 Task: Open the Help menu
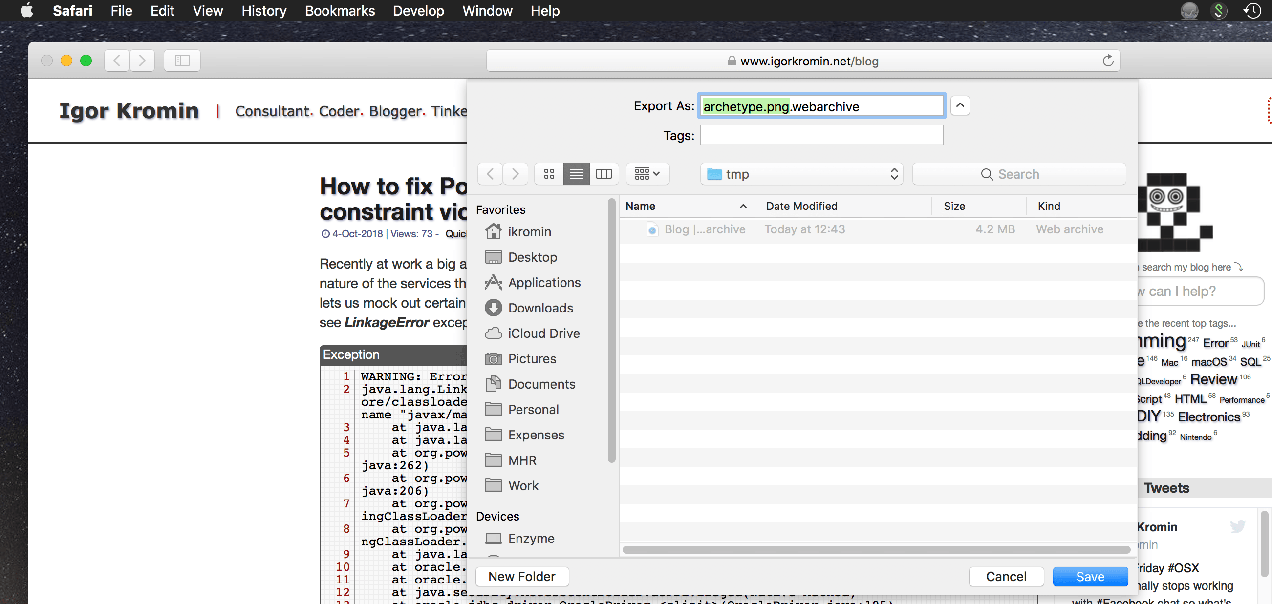[545, 10]
